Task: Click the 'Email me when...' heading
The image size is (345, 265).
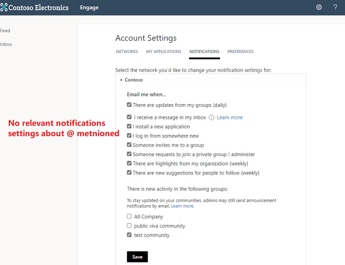Action: coord(147,95)
